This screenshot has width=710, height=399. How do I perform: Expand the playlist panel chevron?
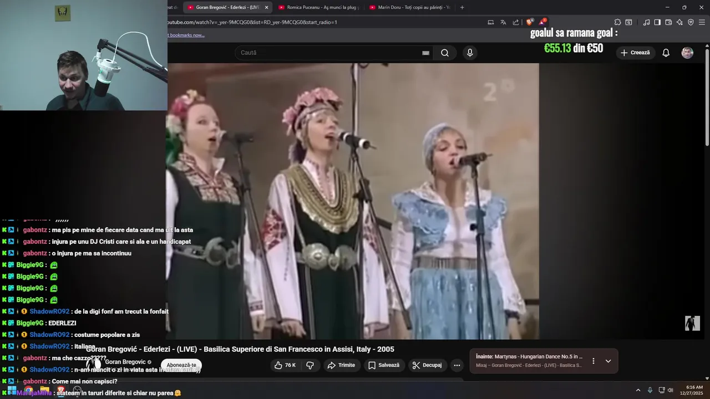pos(608,361)
